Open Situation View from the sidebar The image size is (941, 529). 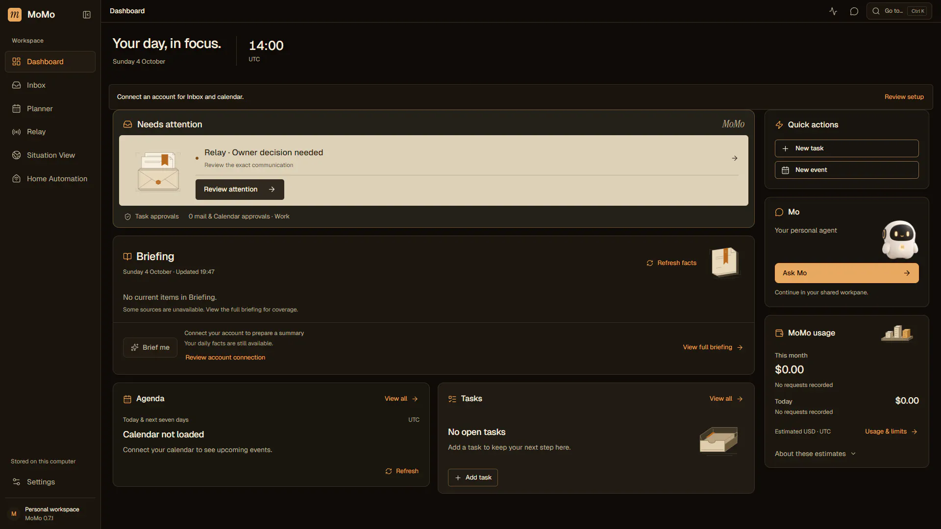[x=50, y=155]
